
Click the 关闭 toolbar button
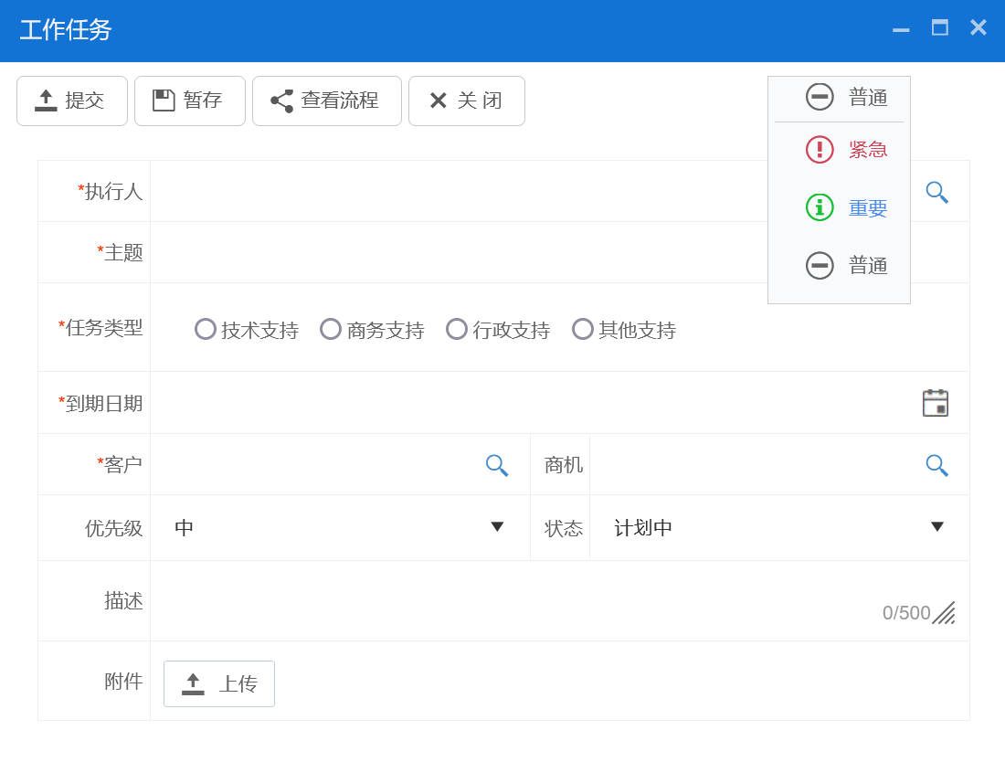(466, 101)
